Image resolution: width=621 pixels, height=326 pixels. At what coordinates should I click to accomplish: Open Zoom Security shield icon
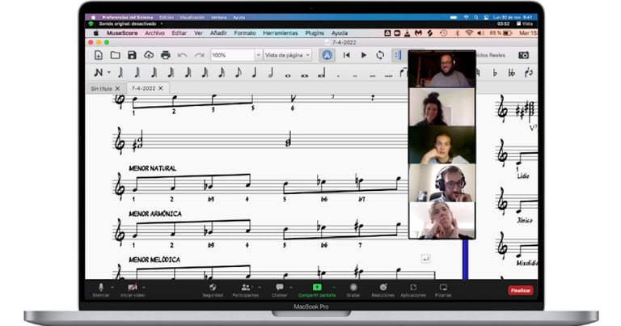pos(213,288)
